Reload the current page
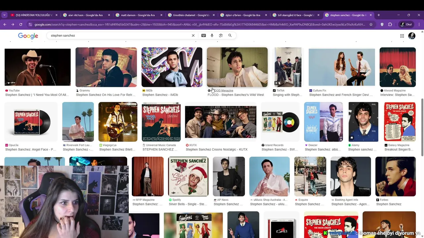424x238 pixels. click(21, 24)
